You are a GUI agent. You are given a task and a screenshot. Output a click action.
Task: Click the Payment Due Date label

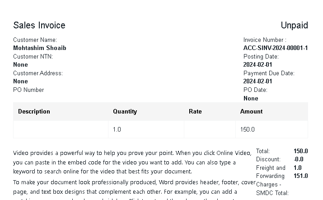(x=269, y=73)
